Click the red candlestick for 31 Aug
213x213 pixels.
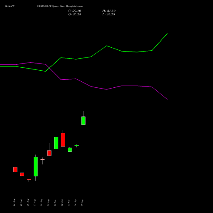[x=49, y=153]
